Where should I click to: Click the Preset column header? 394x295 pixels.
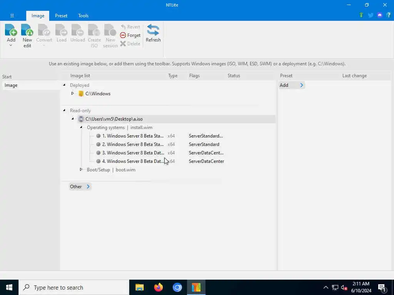(286, 76)
